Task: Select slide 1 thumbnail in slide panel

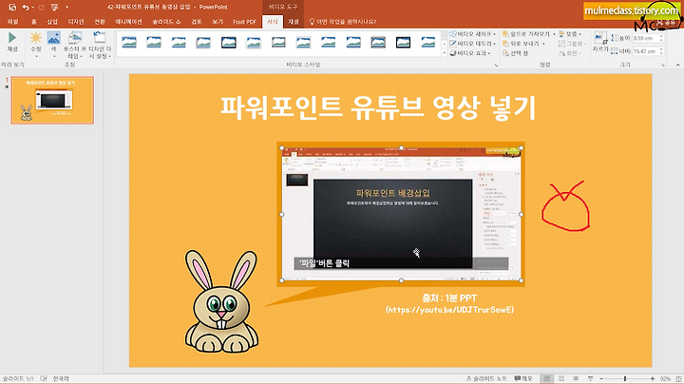Action: [x=52, y=101]
